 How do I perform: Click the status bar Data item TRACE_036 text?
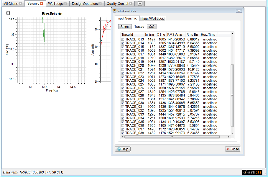[33, 172]
